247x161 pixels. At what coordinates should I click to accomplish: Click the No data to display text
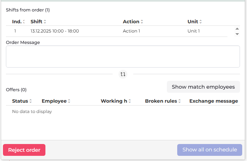coord(32,112)
